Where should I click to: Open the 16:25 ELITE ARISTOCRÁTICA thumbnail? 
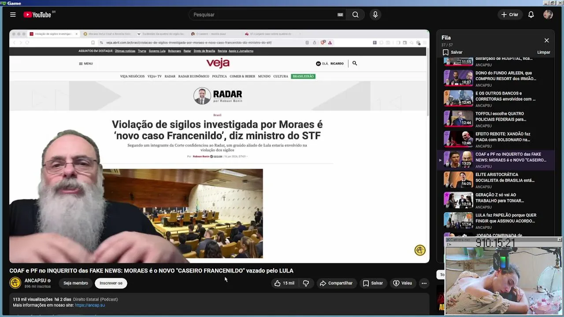[458, 180]
